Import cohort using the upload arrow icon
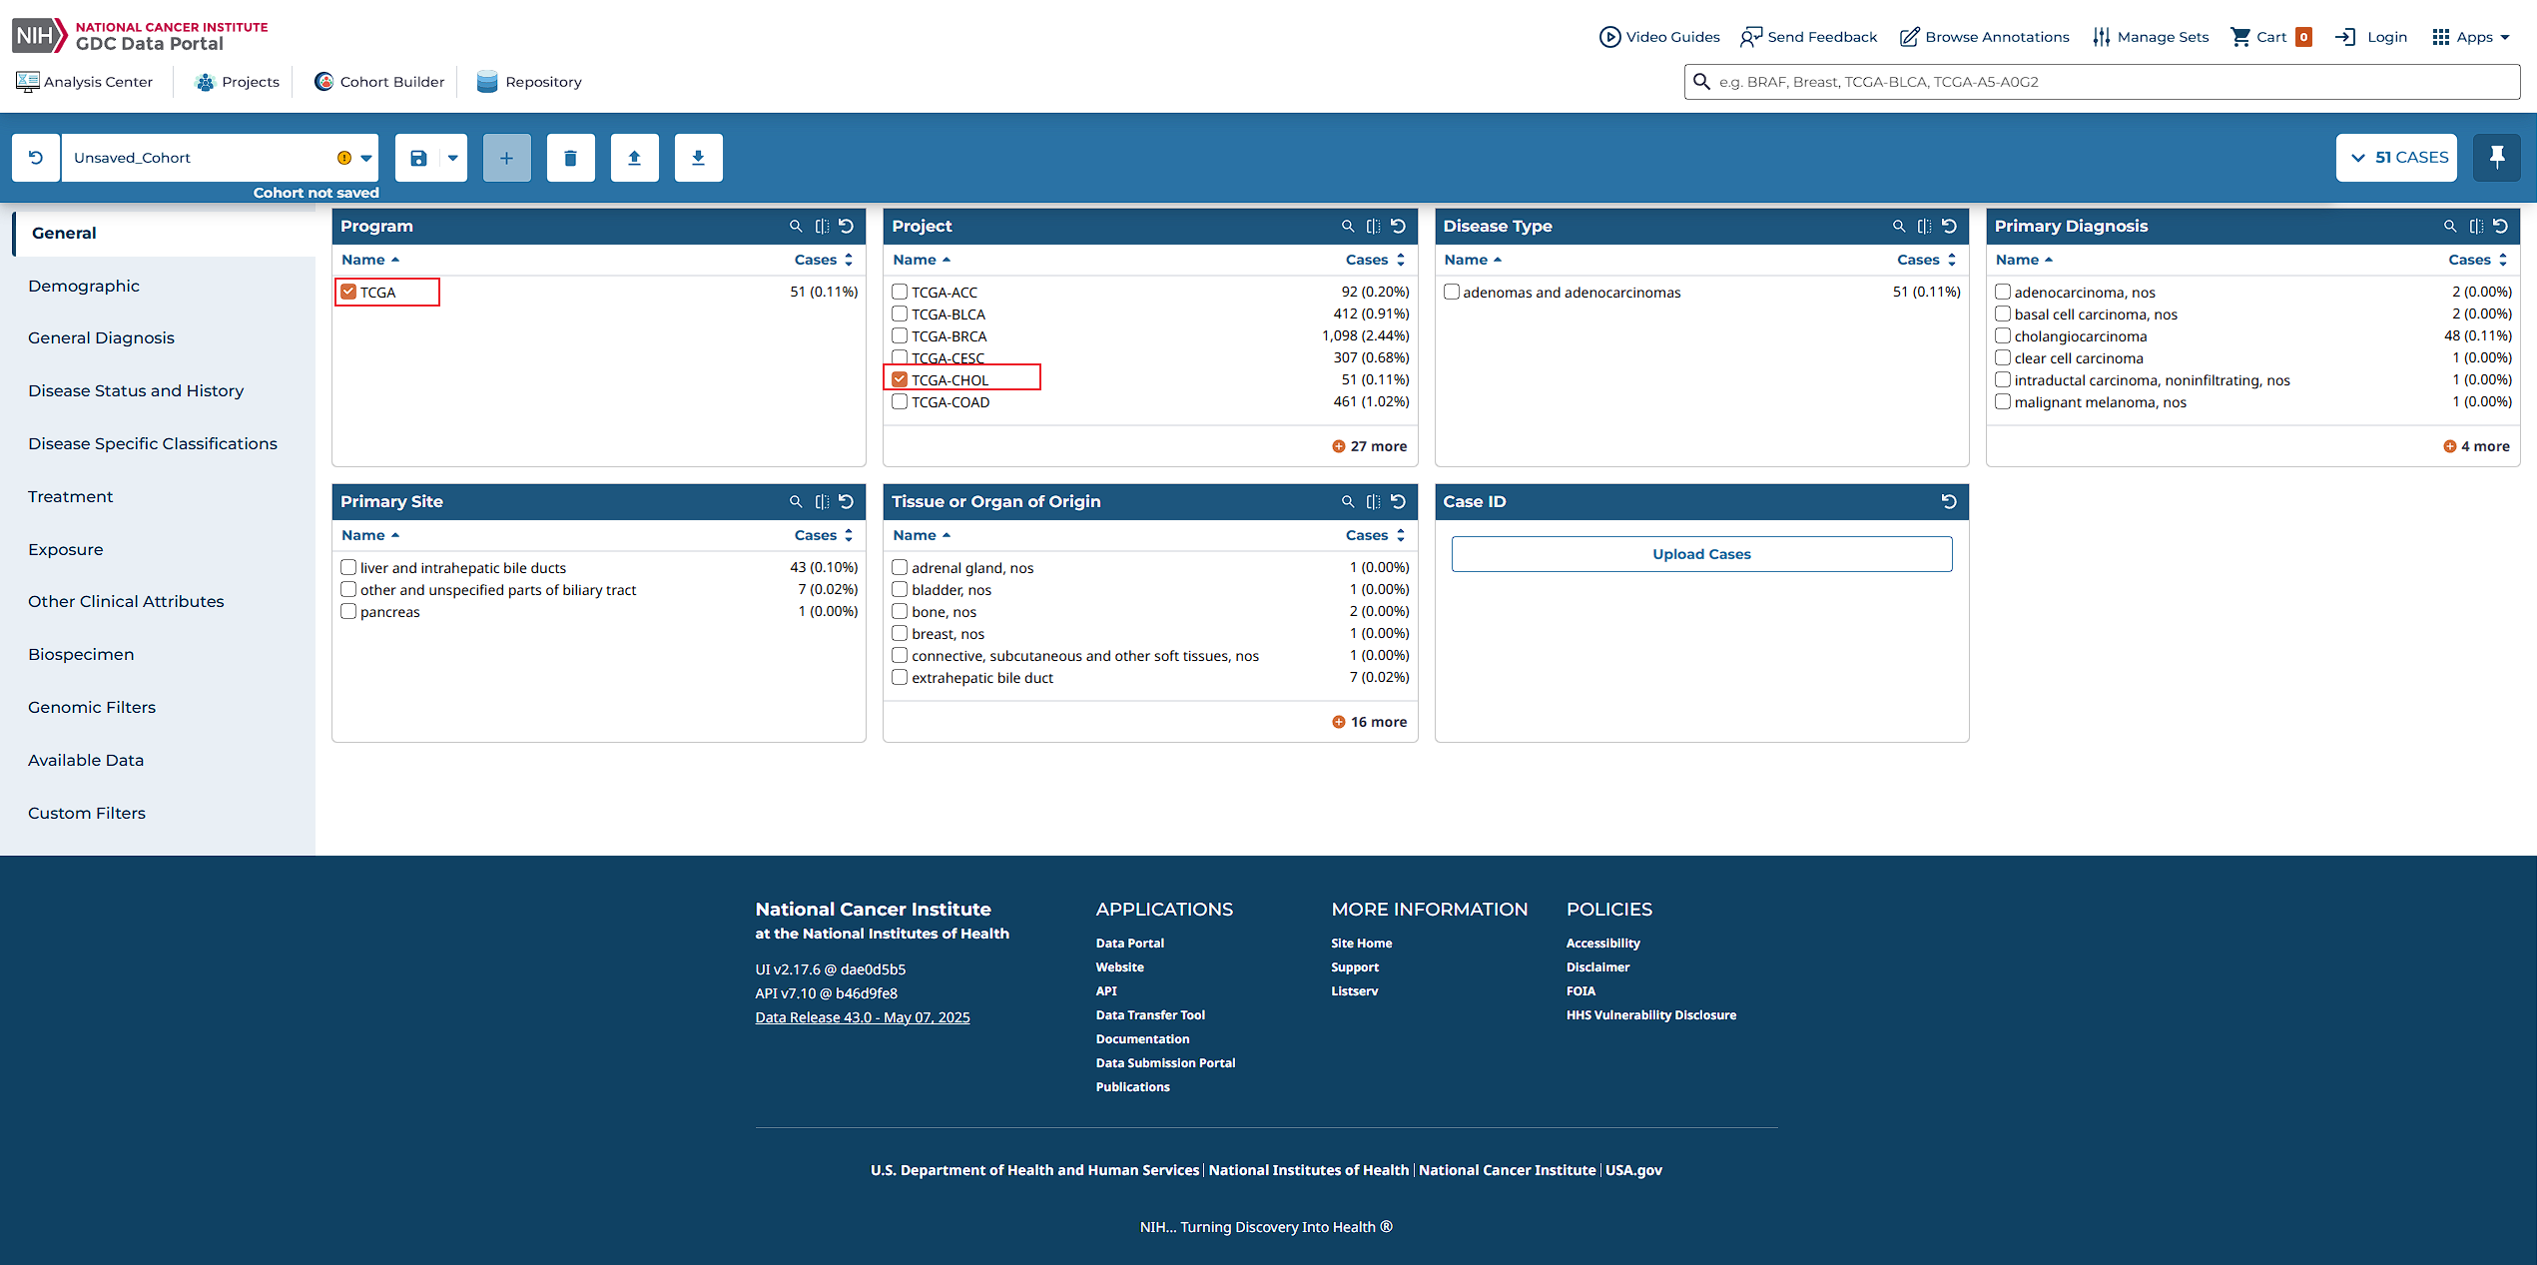This screenshot has width=2537, height=1265. tap(635, 158)
